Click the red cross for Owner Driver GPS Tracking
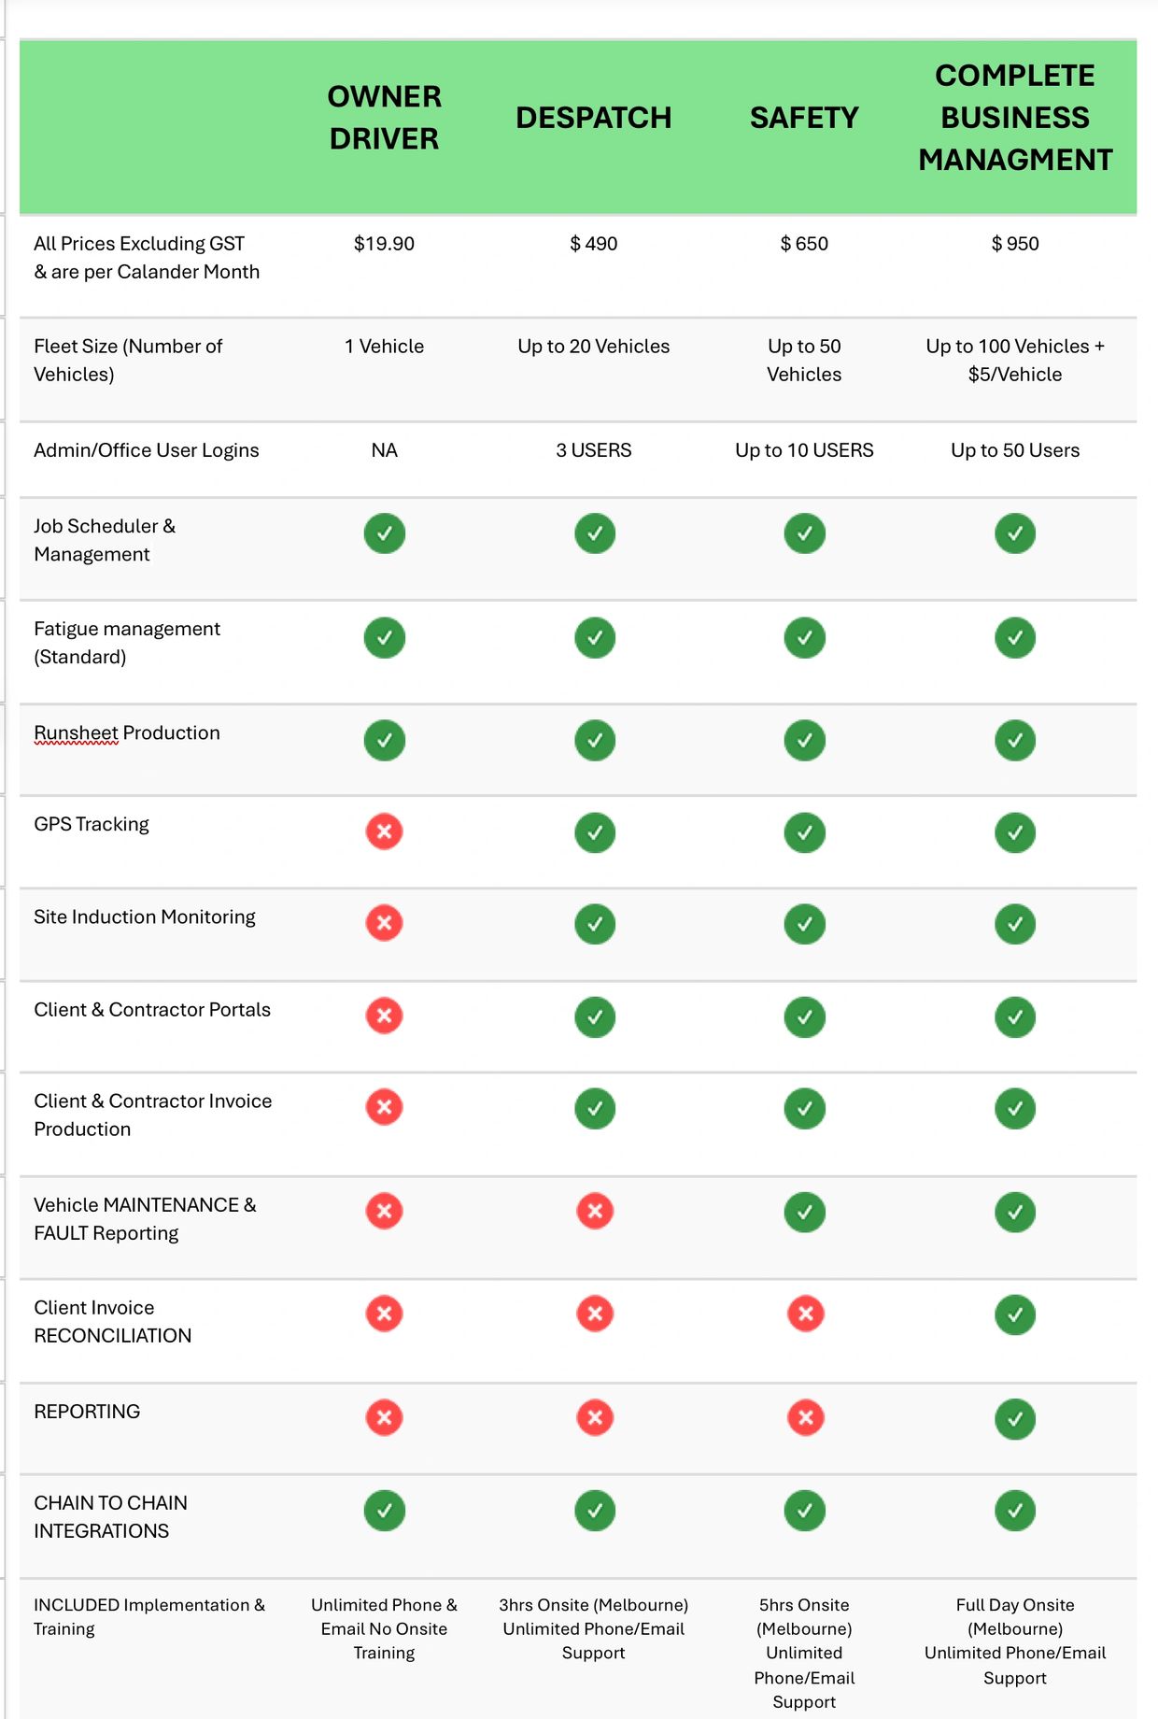1158x1719 pixels. 384,831
